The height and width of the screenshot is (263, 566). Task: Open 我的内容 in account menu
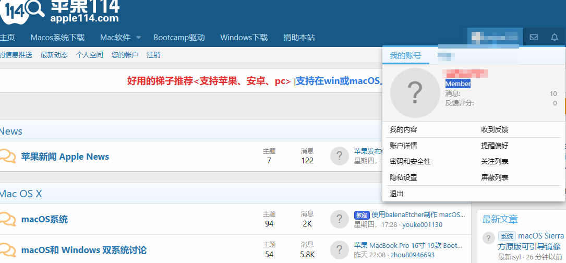click(404, 129)
